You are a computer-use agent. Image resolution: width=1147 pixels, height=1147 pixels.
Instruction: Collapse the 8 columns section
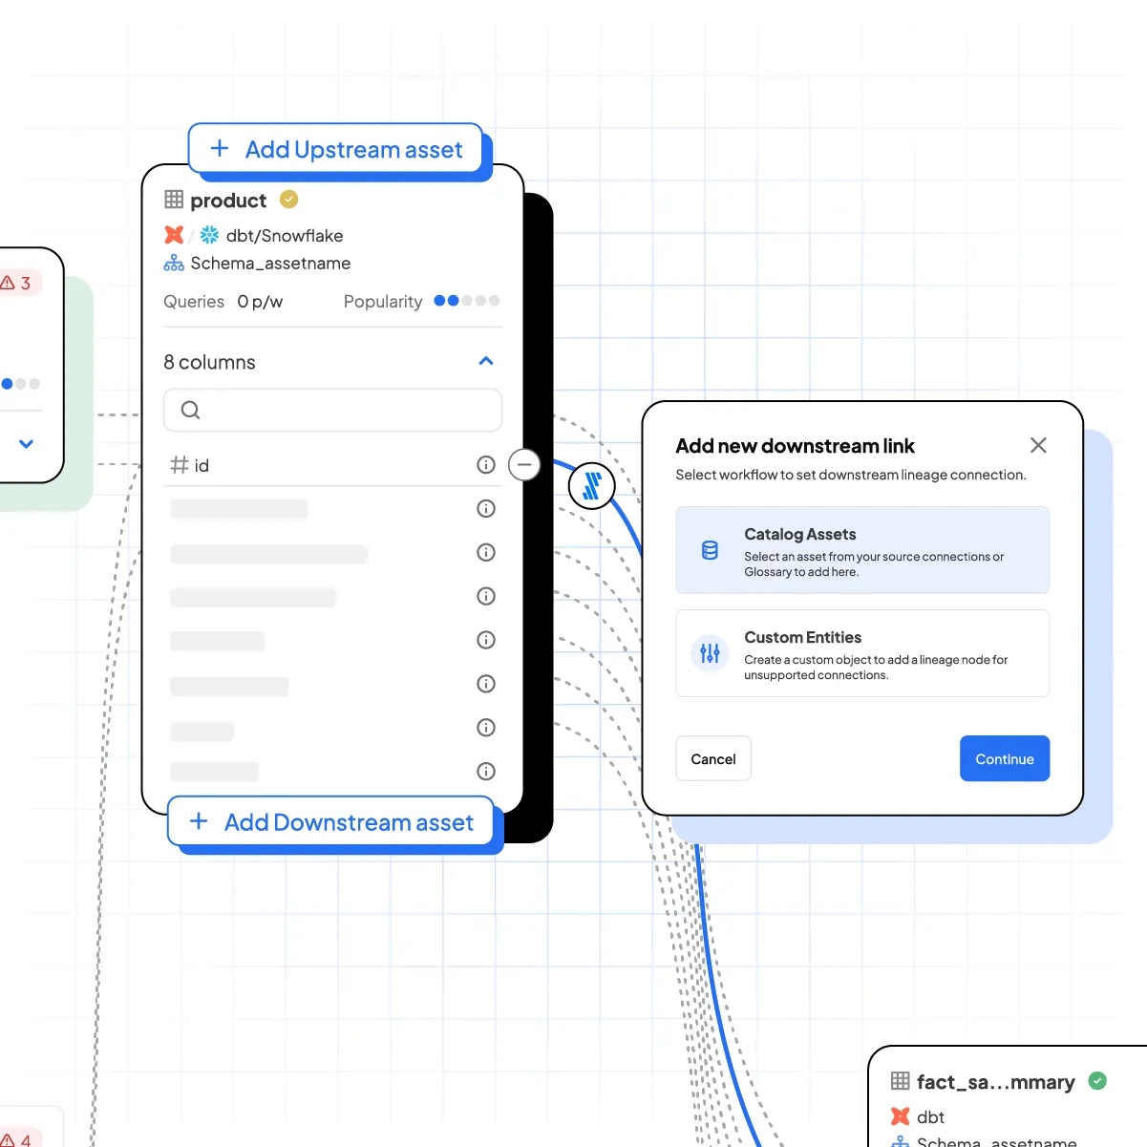coord(486,361)
